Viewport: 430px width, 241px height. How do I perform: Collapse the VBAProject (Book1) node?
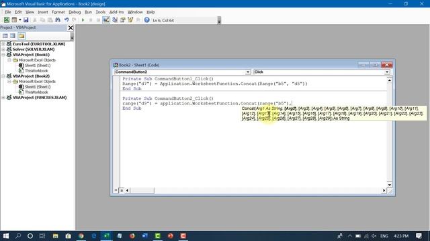(x=3, y=55)
